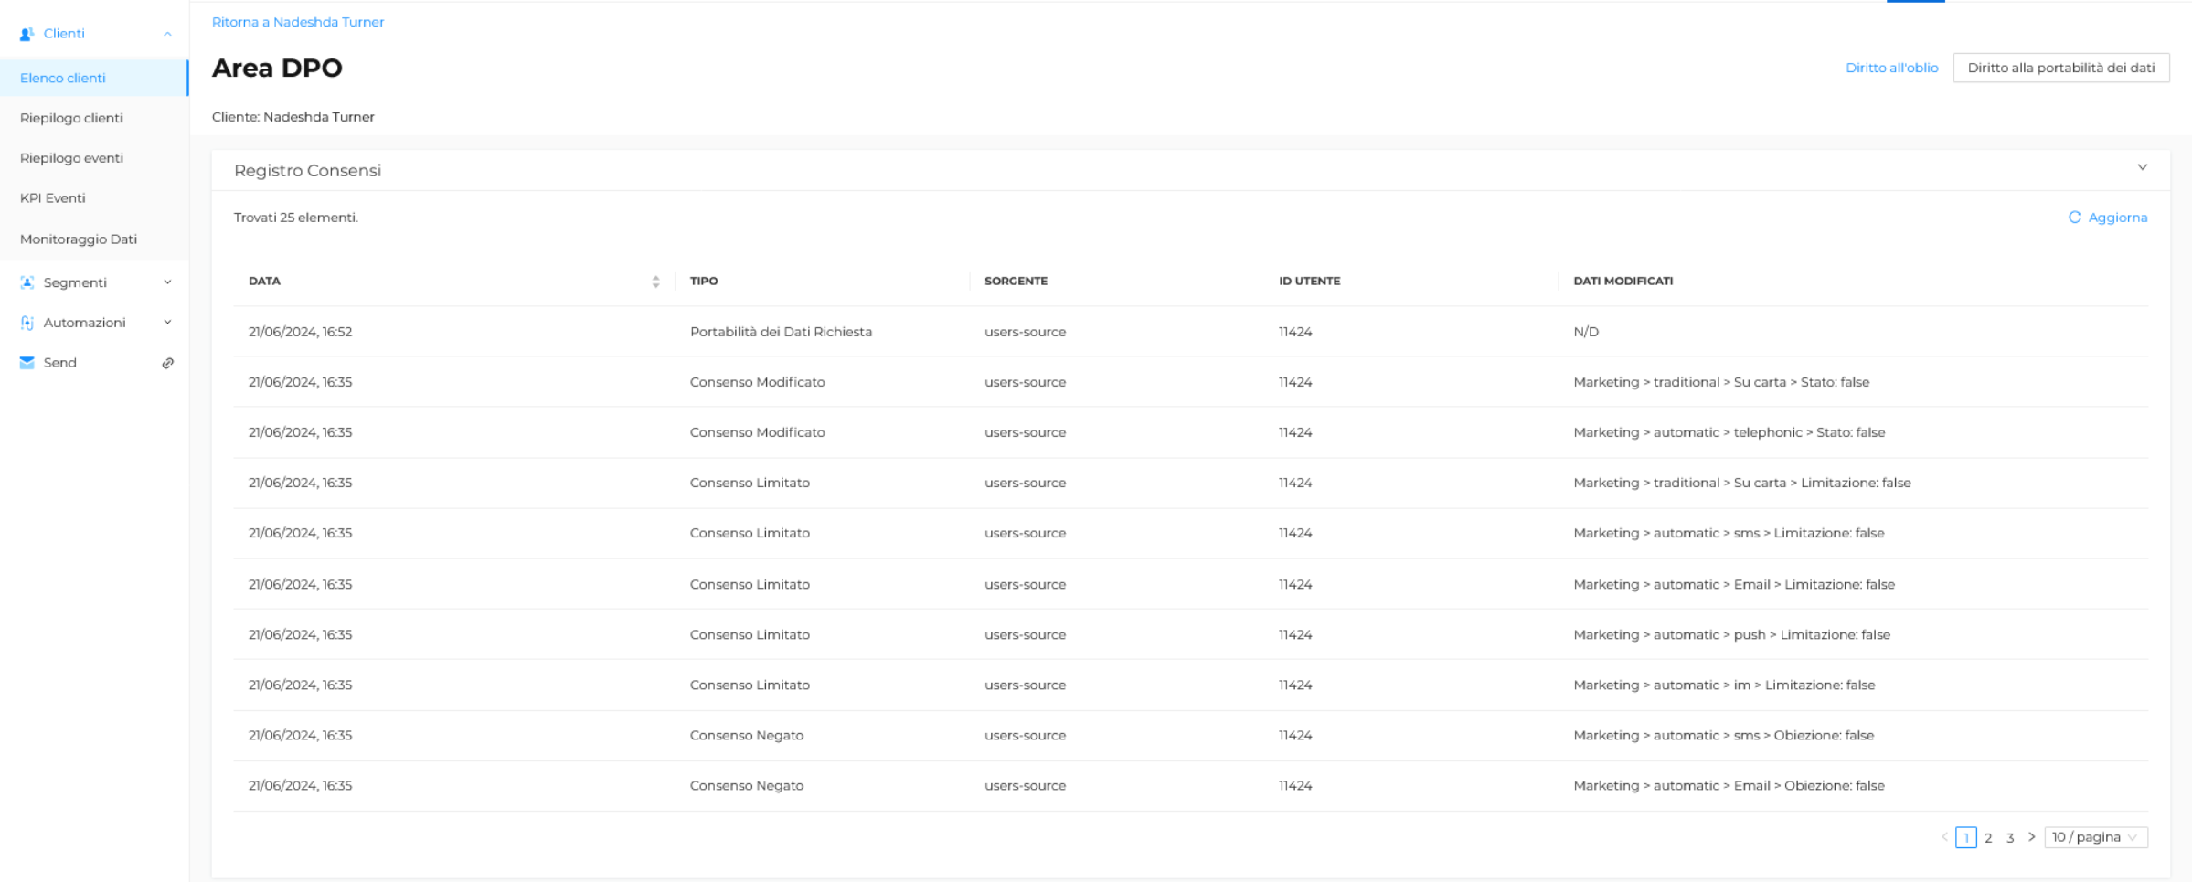2192x882 pixels.
Task: Click the Send envelope icon
Action: tap(27, 363)
